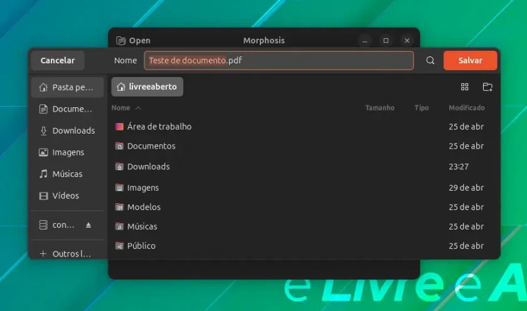Click the Área de trabalho folder icon

pos(119,127)
